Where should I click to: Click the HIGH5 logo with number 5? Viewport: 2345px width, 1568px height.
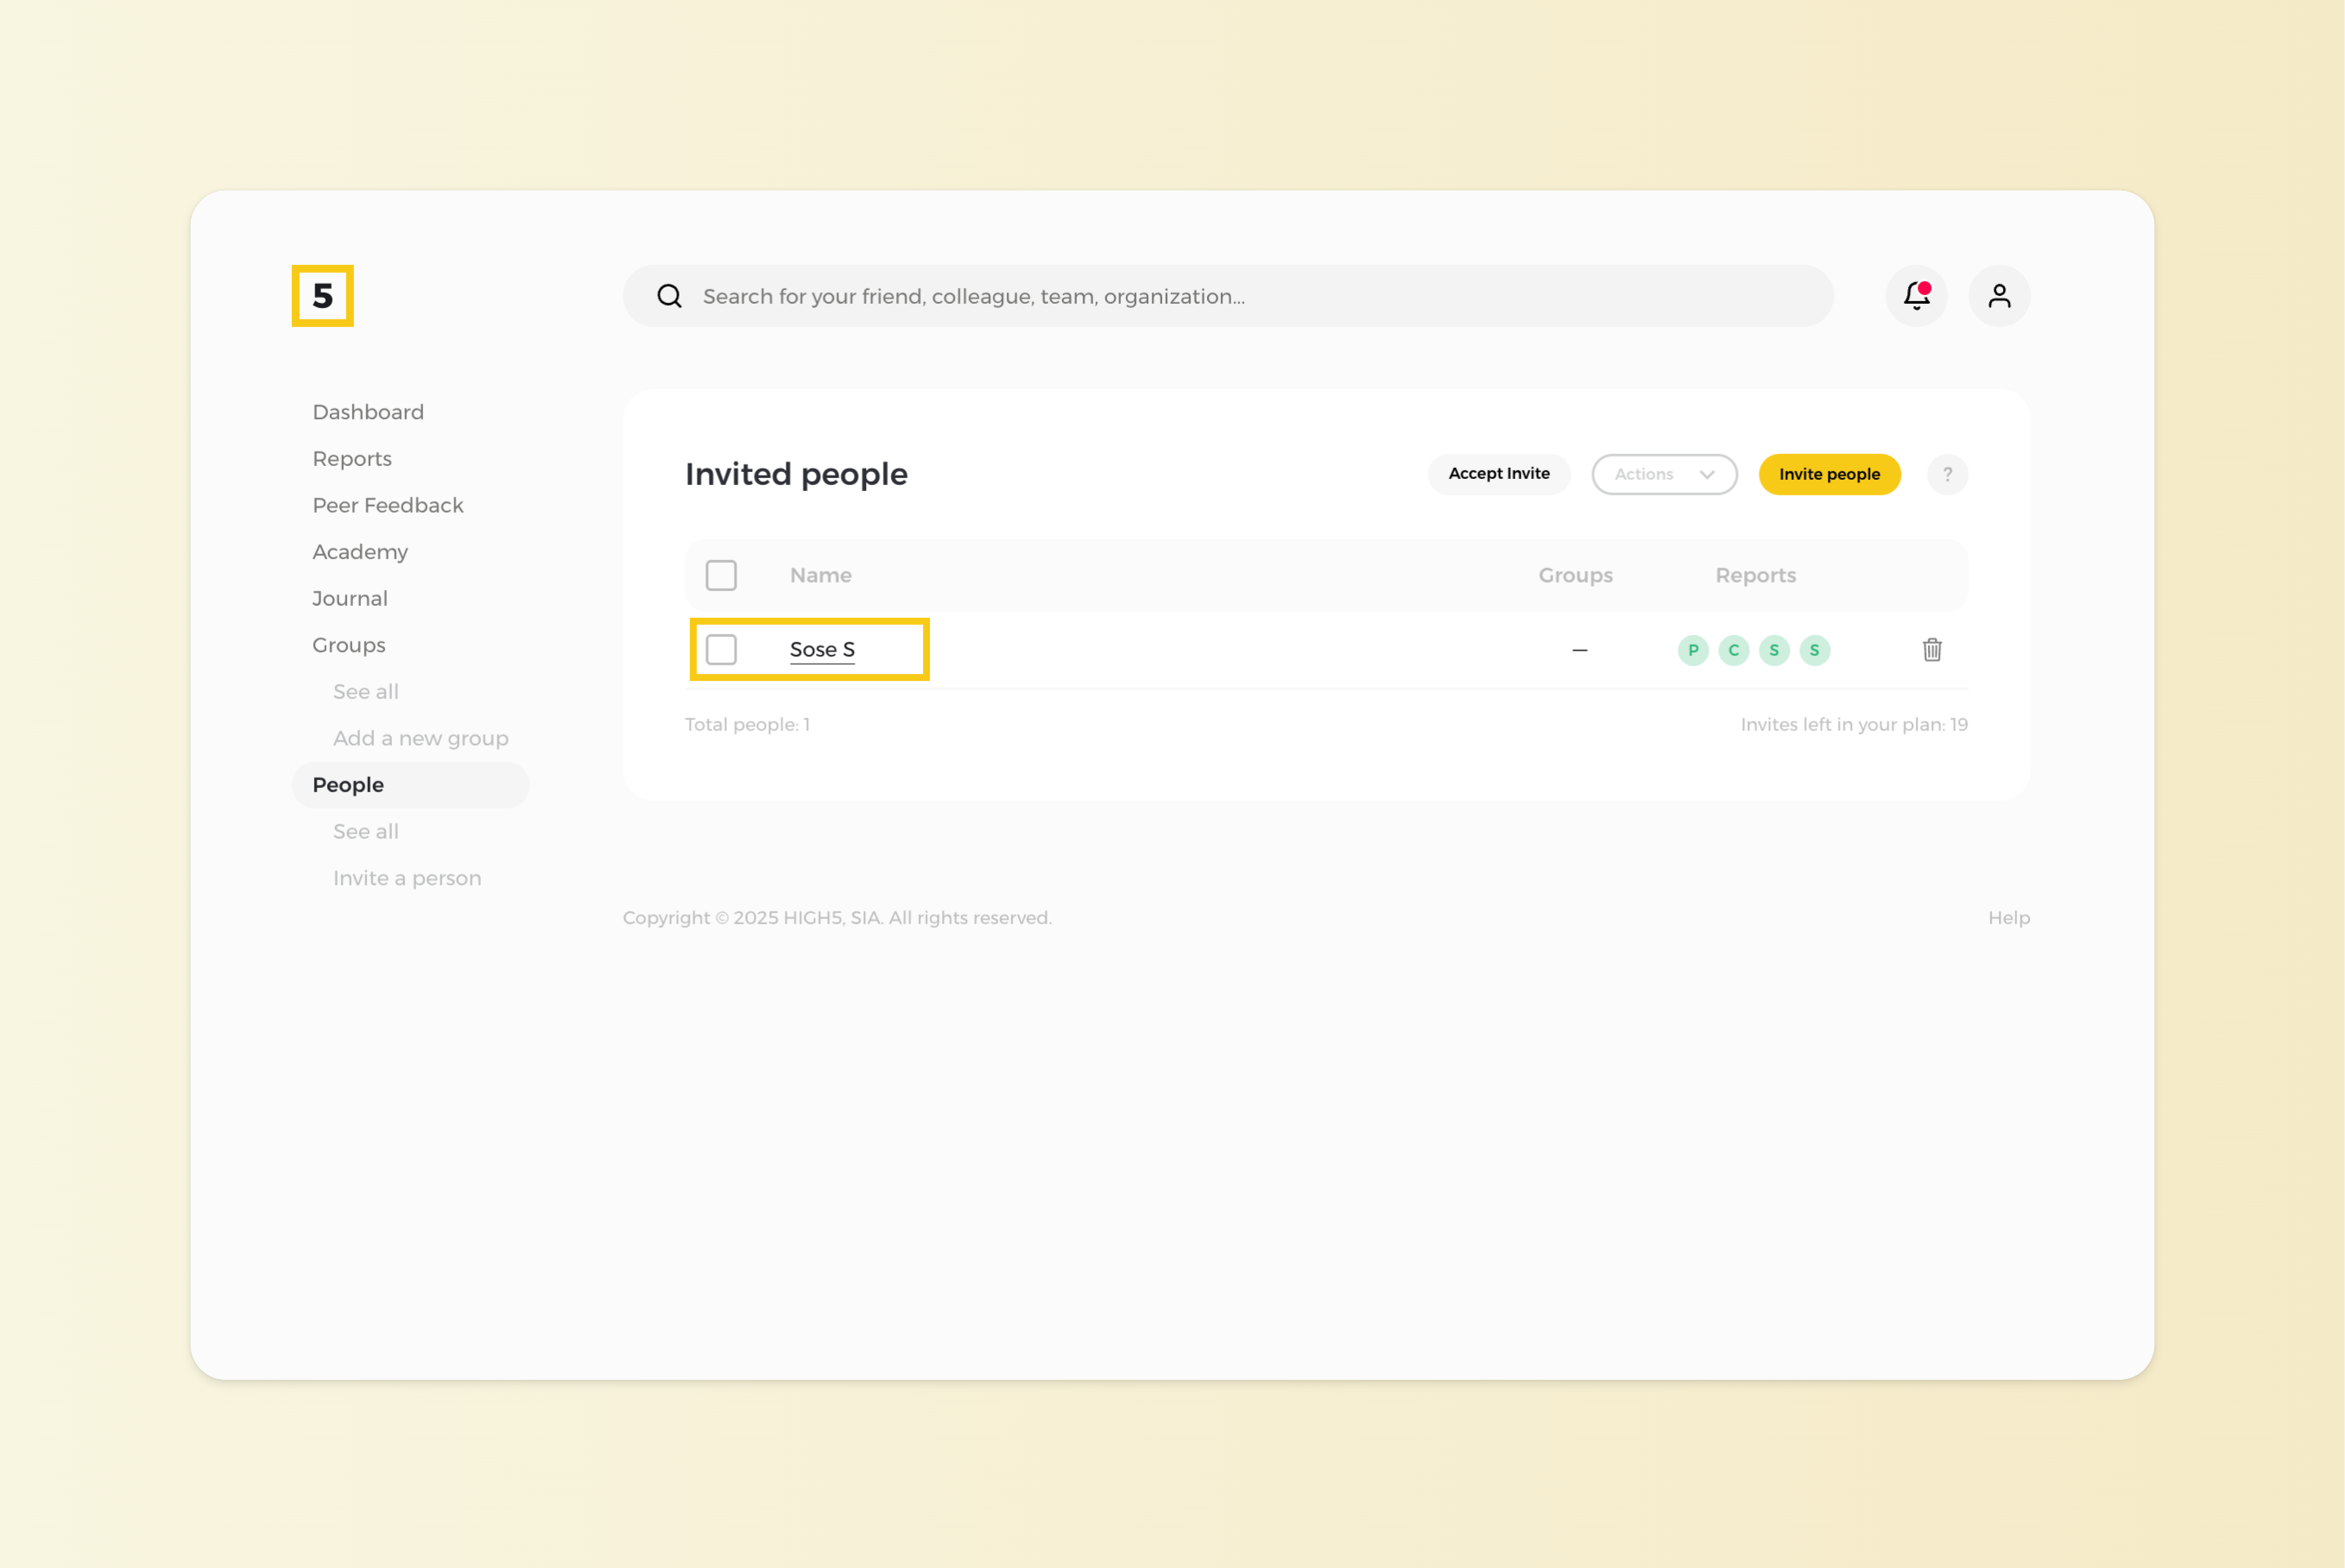click(x=322, y=296)
